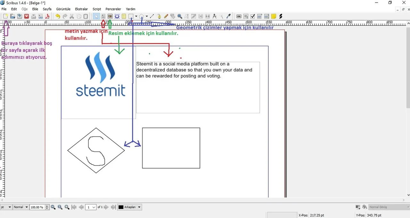Insert a PDF text field
Image resolution: width=410 pixels, height=218 pixels.
click(x=246, y=16)
